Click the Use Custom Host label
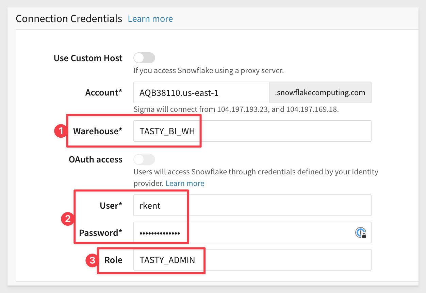This screenshot has height=293, width=426. (x=88, y=58)
